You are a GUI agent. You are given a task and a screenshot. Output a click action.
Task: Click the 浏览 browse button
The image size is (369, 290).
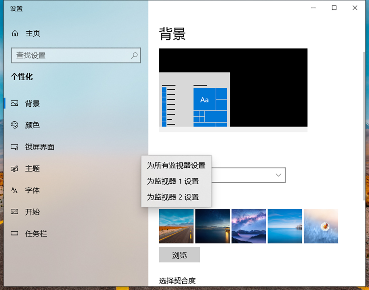click(x=179, y=255)
